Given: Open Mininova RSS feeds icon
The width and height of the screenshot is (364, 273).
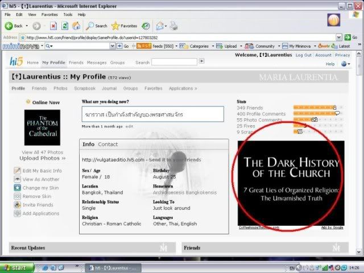Looking at the screenshot, I should point(144,46).
